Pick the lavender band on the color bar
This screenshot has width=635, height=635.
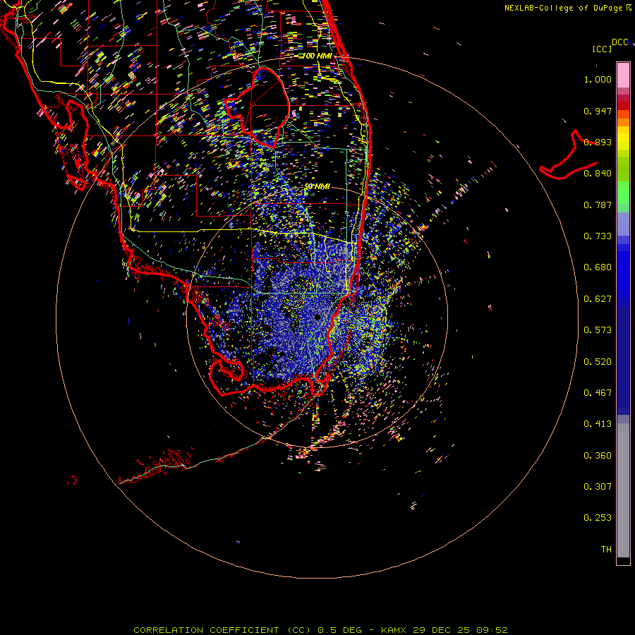point(623,224)
